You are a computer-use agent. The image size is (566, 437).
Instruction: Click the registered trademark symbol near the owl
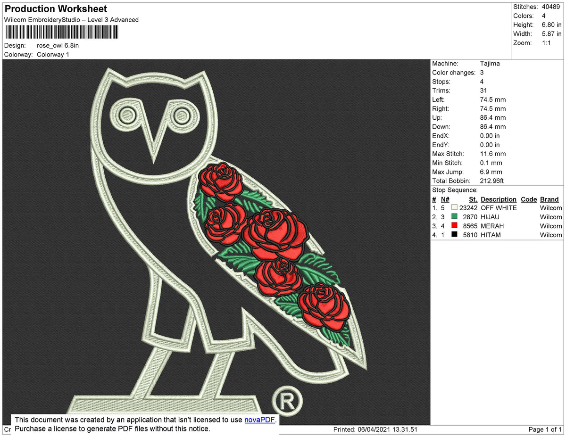point(288,400)
